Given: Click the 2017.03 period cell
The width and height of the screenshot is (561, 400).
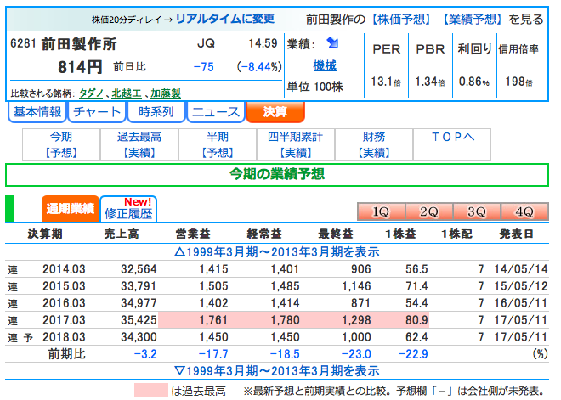Looking at the screenshot, I should pyautogui.click(x=64, y=320).
